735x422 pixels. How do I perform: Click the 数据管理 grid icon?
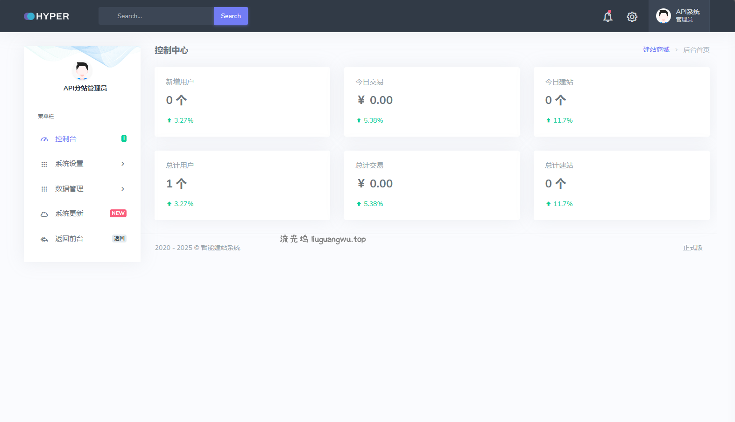(x=44, y=189)
